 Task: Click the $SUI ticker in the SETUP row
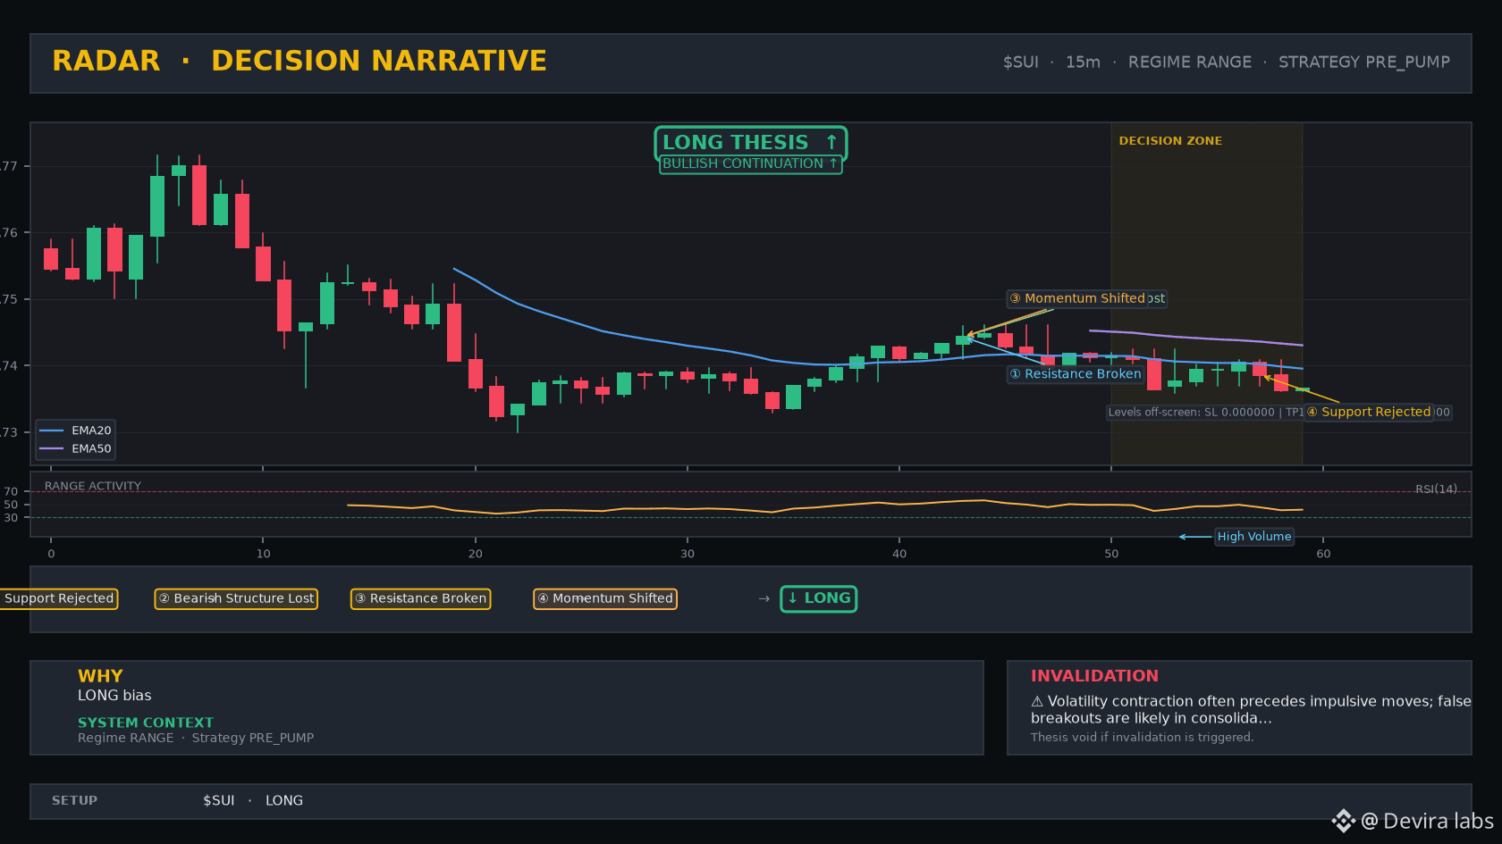click(x=219, y=801)
